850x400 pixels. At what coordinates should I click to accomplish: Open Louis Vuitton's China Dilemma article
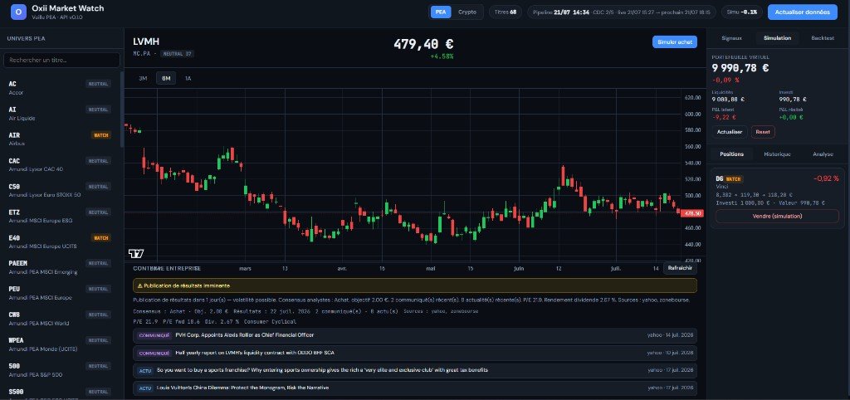click(x=415, y=388)
